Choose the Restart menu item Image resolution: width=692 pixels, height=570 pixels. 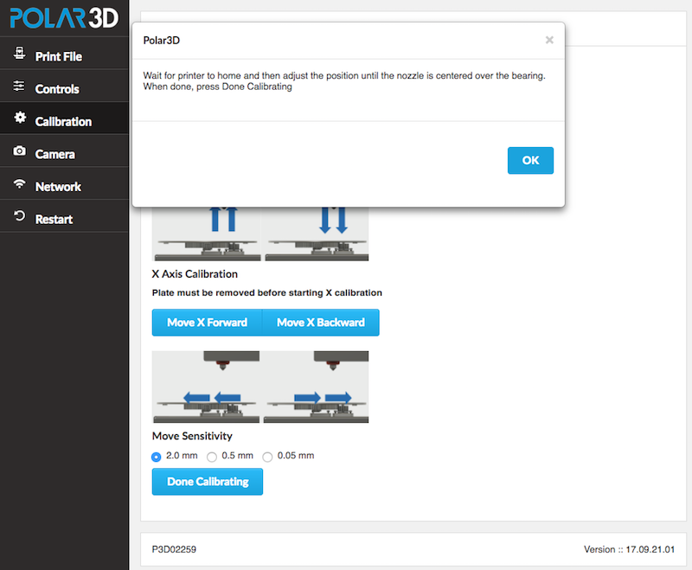[x=64, y=216]
